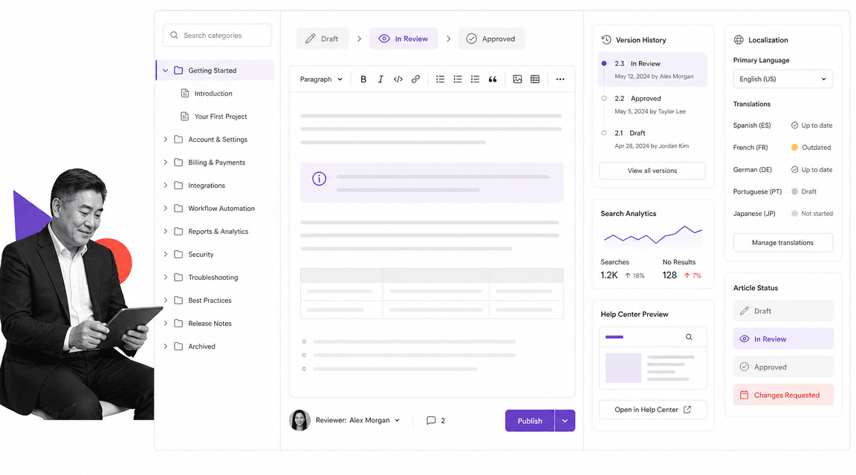Click the Introduction document icon
Viewport: 856px width, 475px height.
[x=184, y=94]
